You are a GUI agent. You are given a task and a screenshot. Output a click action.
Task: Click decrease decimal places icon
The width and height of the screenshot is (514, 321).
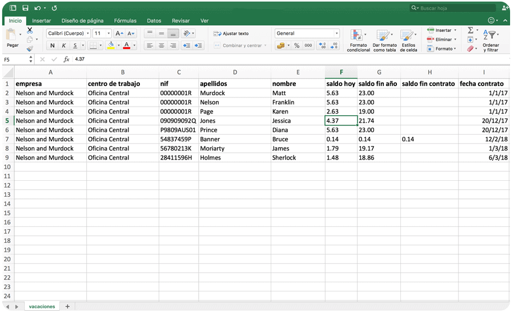tap(334, 46)
